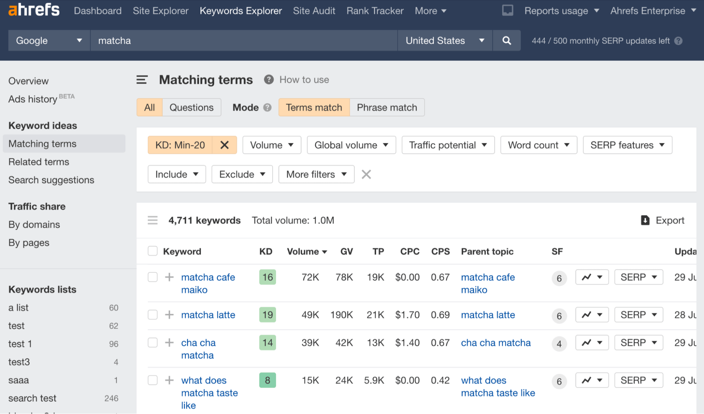
Task: Switch to Phrase match mode
Action: [x=387, y=107]
